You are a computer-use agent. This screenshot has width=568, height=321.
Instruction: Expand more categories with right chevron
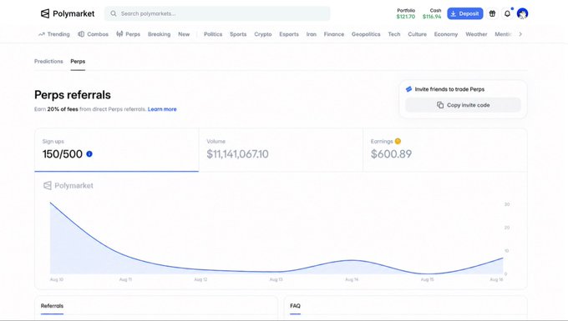click(x=520, y=34)
